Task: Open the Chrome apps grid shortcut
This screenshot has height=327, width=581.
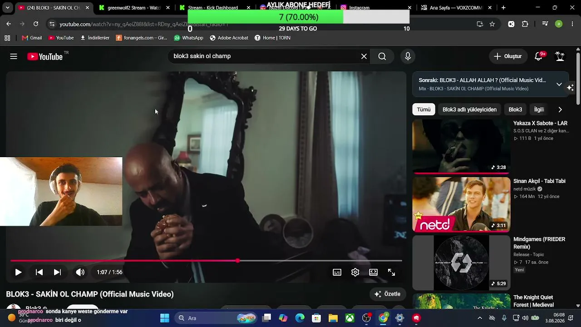Action: click(7, 38)
